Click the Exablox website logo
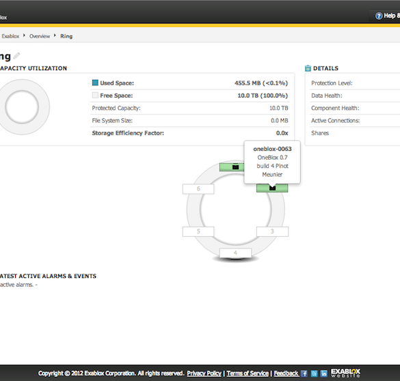The image size is (400, 381). coord(345,373)
